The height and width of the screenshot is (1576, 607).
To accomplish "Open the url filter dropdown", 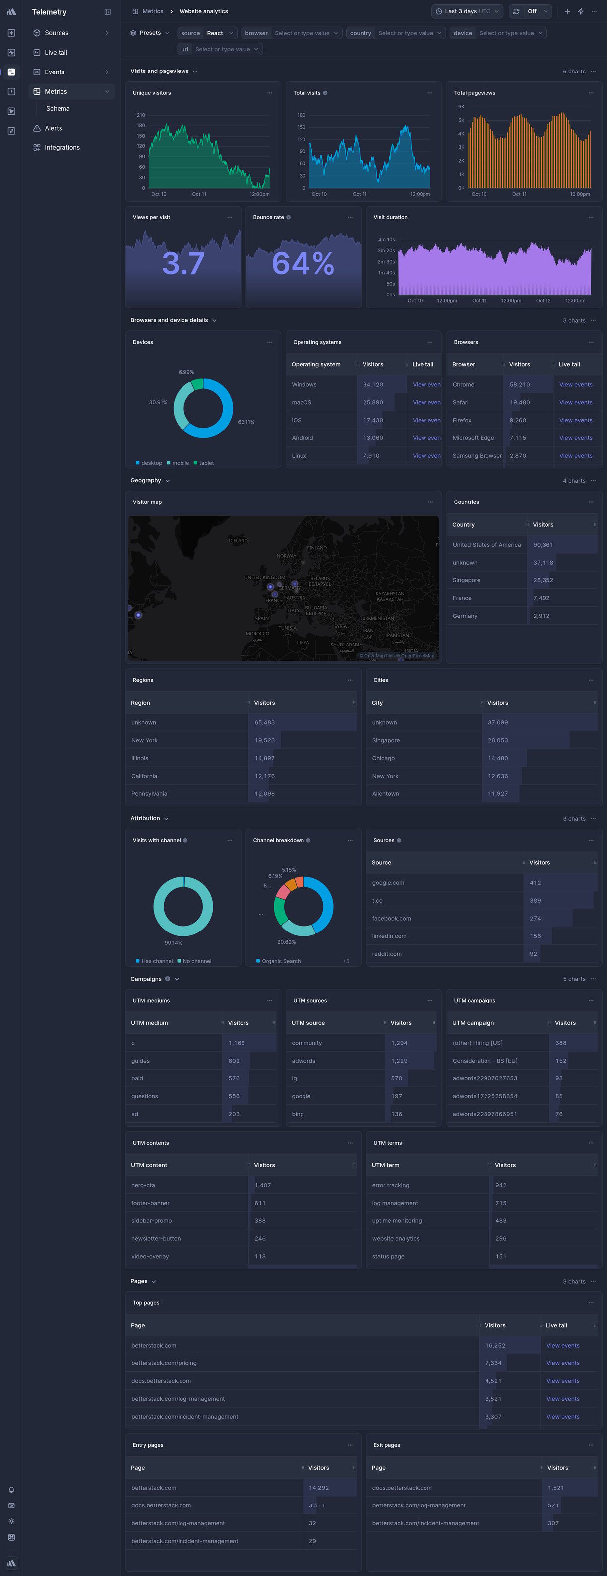I will tap(220, 49).
